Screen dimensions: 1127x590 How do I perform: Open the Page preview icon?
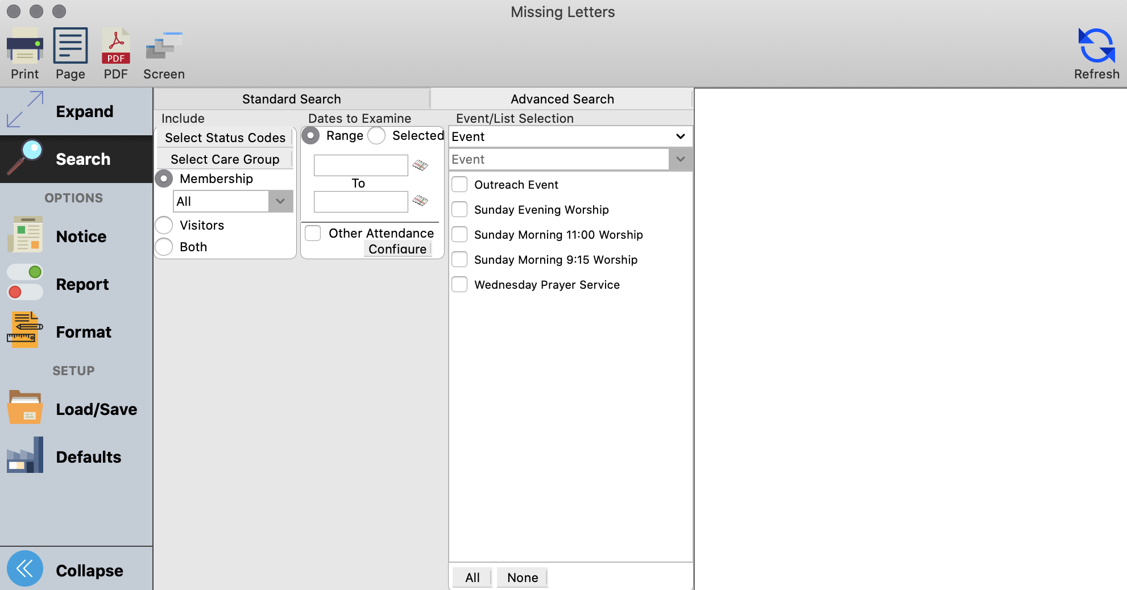pos(70,47)
